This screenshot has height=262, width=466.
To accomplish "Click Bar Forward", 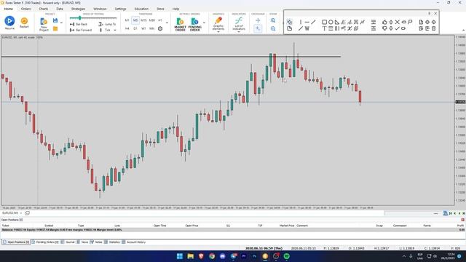I will (x=81, y=30).
